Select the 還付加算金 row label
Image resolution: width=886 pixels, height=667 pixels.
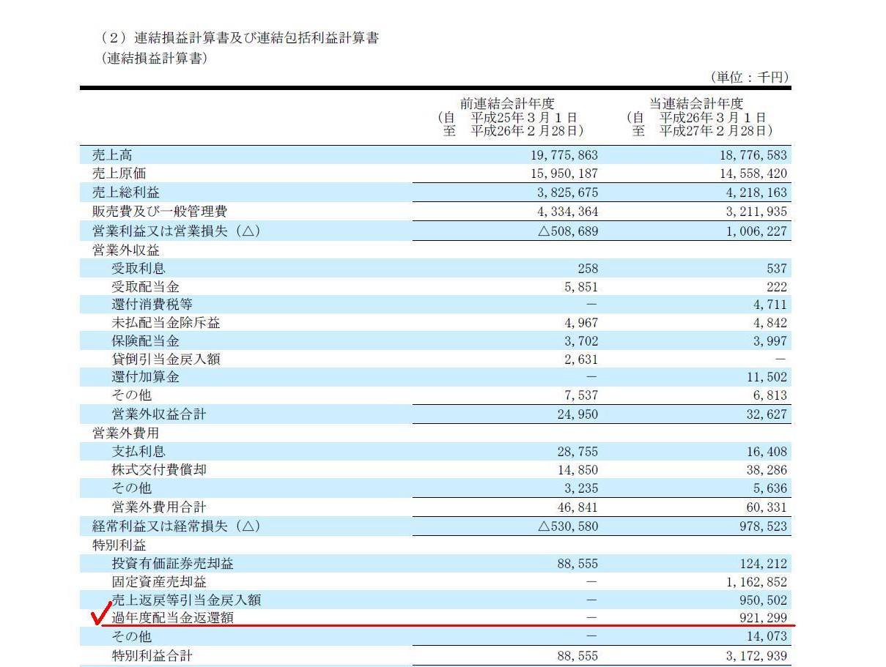(x=145, y=377)
